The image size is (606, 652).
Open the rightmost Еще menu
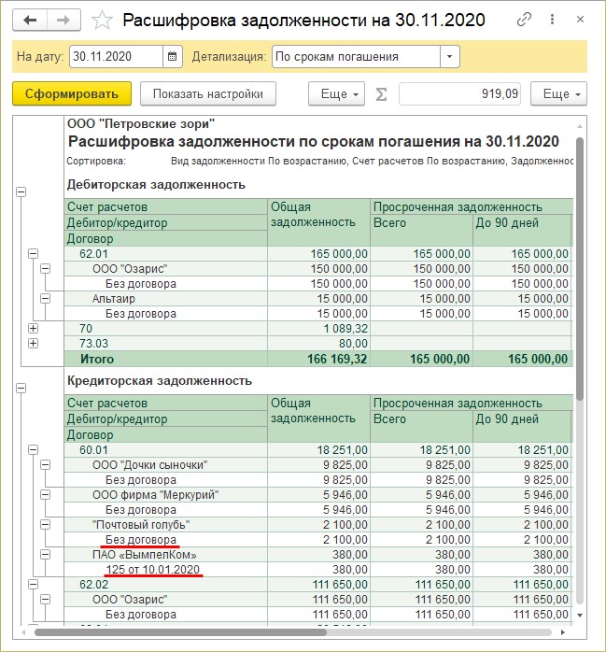558,93
